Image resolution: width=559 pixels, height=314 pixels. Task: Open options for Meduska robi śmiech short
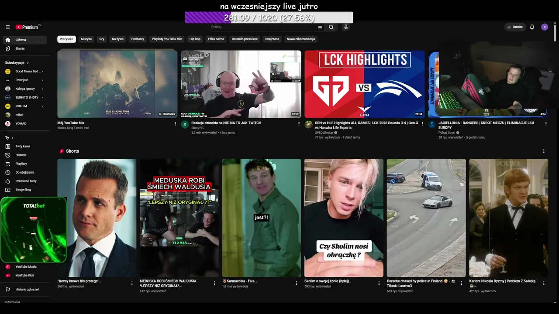tap(214, 283)
